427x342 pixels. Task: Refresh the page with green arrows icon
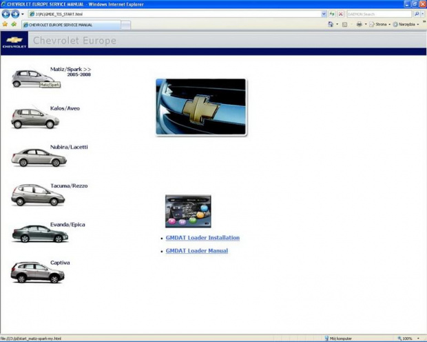tap(332, 14)
